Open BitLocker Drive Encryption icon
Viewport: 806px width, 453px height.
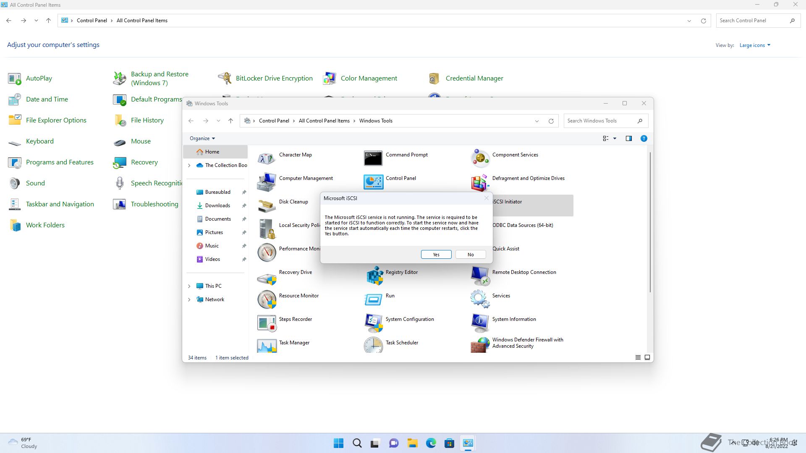[225, 78]
